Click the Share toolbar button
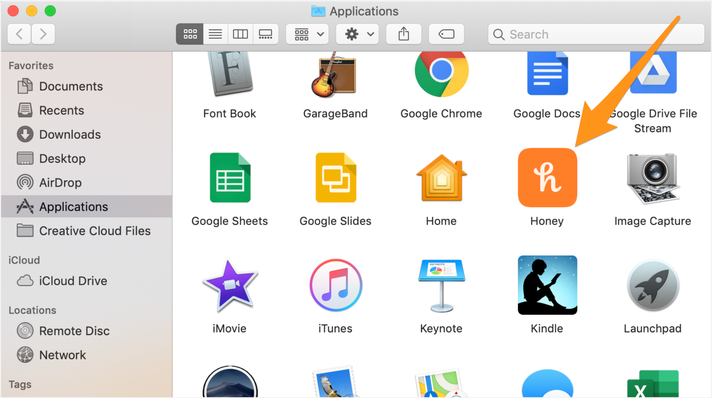 tap(404, 34)
